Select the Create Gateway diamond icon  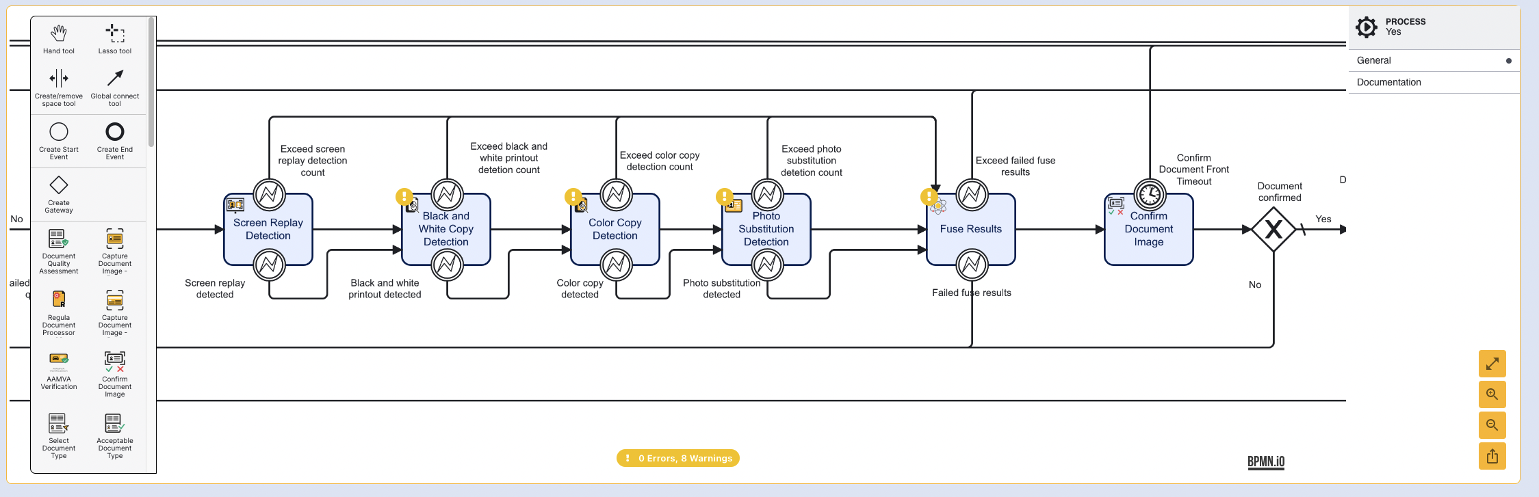pos(59,185)
